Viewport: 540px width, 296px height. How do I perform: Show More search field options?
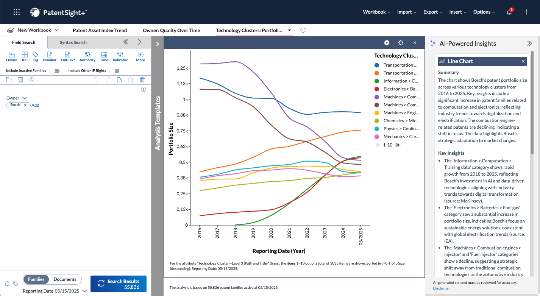point(140,57)
